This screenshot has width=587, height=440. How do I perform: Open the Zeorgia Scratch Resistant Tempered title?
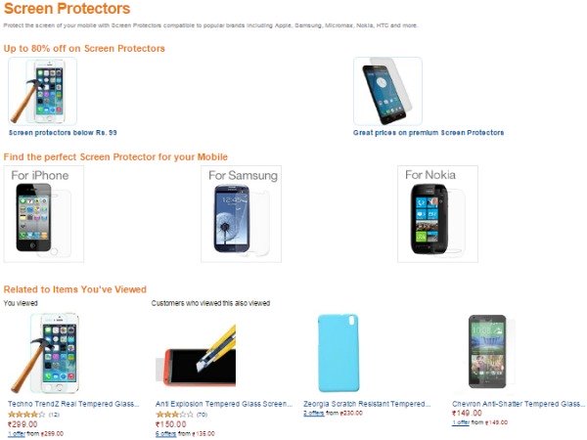[x=365, y=403]
